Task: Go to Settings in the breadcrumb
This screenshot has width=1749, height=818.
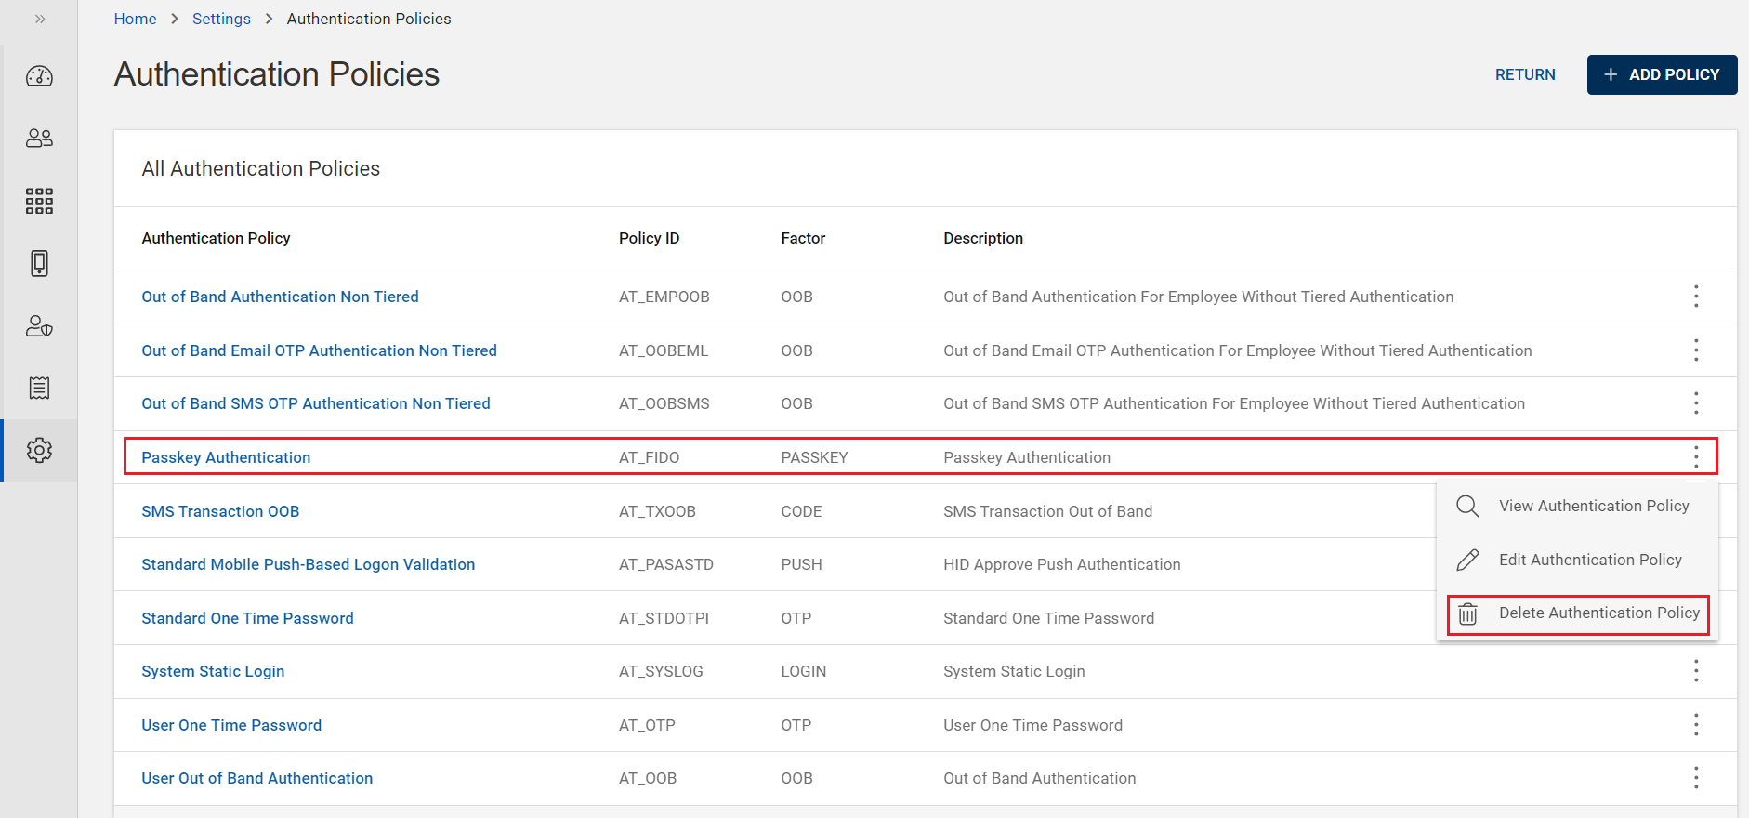Action: coord(221,19)
